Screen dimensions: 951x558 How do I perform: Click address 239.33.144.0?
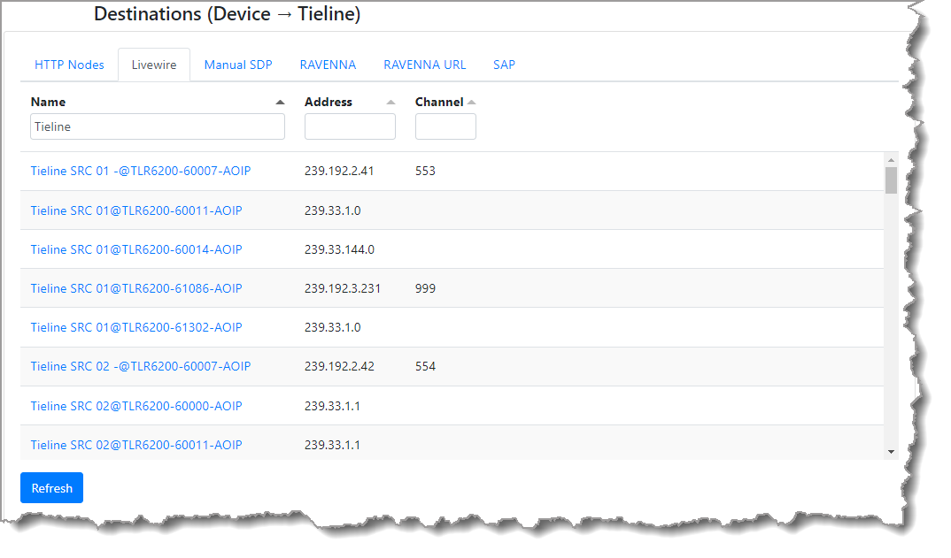tap(340, 249)
